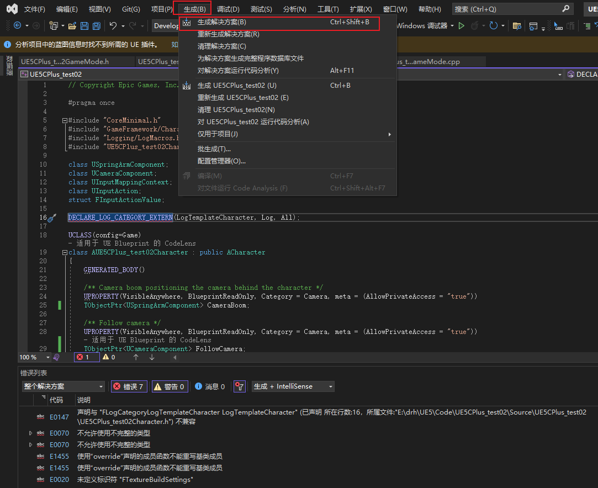598x488 pixels.
Task: Open the 调试(D) menu
Action: (228, 9)
